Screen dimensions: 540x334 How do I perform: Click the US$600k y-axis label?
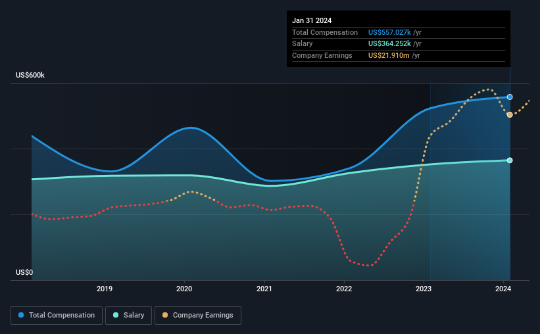[30, 75]
